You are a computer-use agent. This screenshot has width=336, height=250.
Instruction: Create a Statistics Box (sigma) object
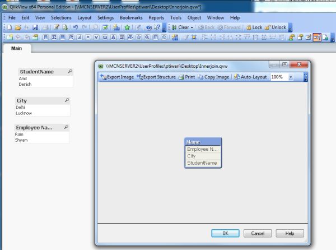point(54,38)
